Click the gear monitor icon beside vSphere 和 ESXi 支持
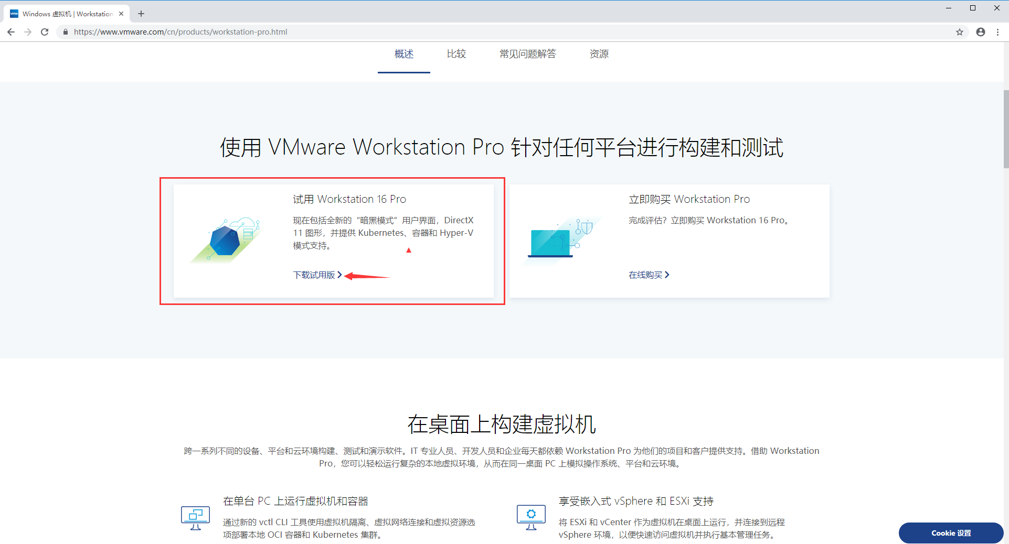Screen dimensions: 1009x544 tap(531, 517)
